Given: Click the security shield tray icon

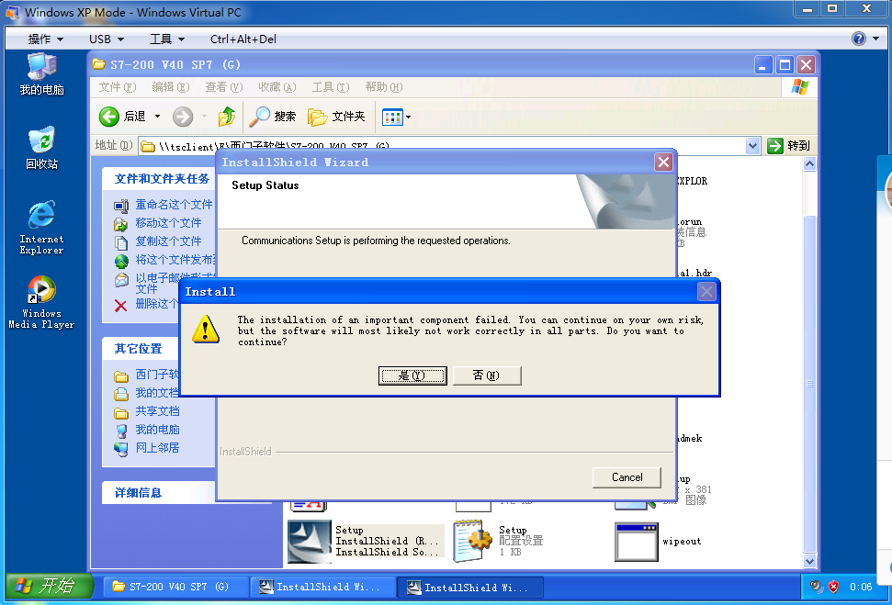Looking at the screenshot, I should [x=833, y=587].
